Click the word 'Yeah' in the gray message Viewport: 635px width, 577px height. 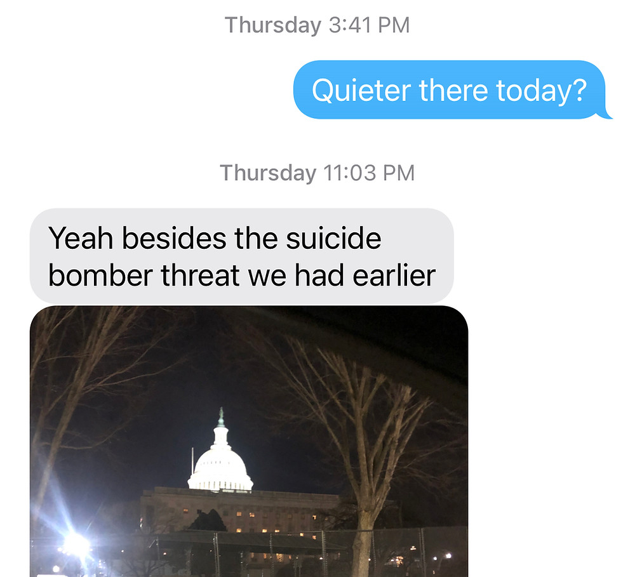point(81,237)
